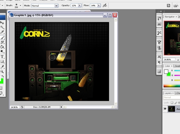Select the Zoom tool

(2, 71)
